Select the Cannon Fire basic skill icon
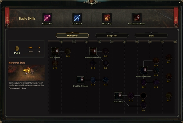 pyautogui.click(x=47, y=18)
